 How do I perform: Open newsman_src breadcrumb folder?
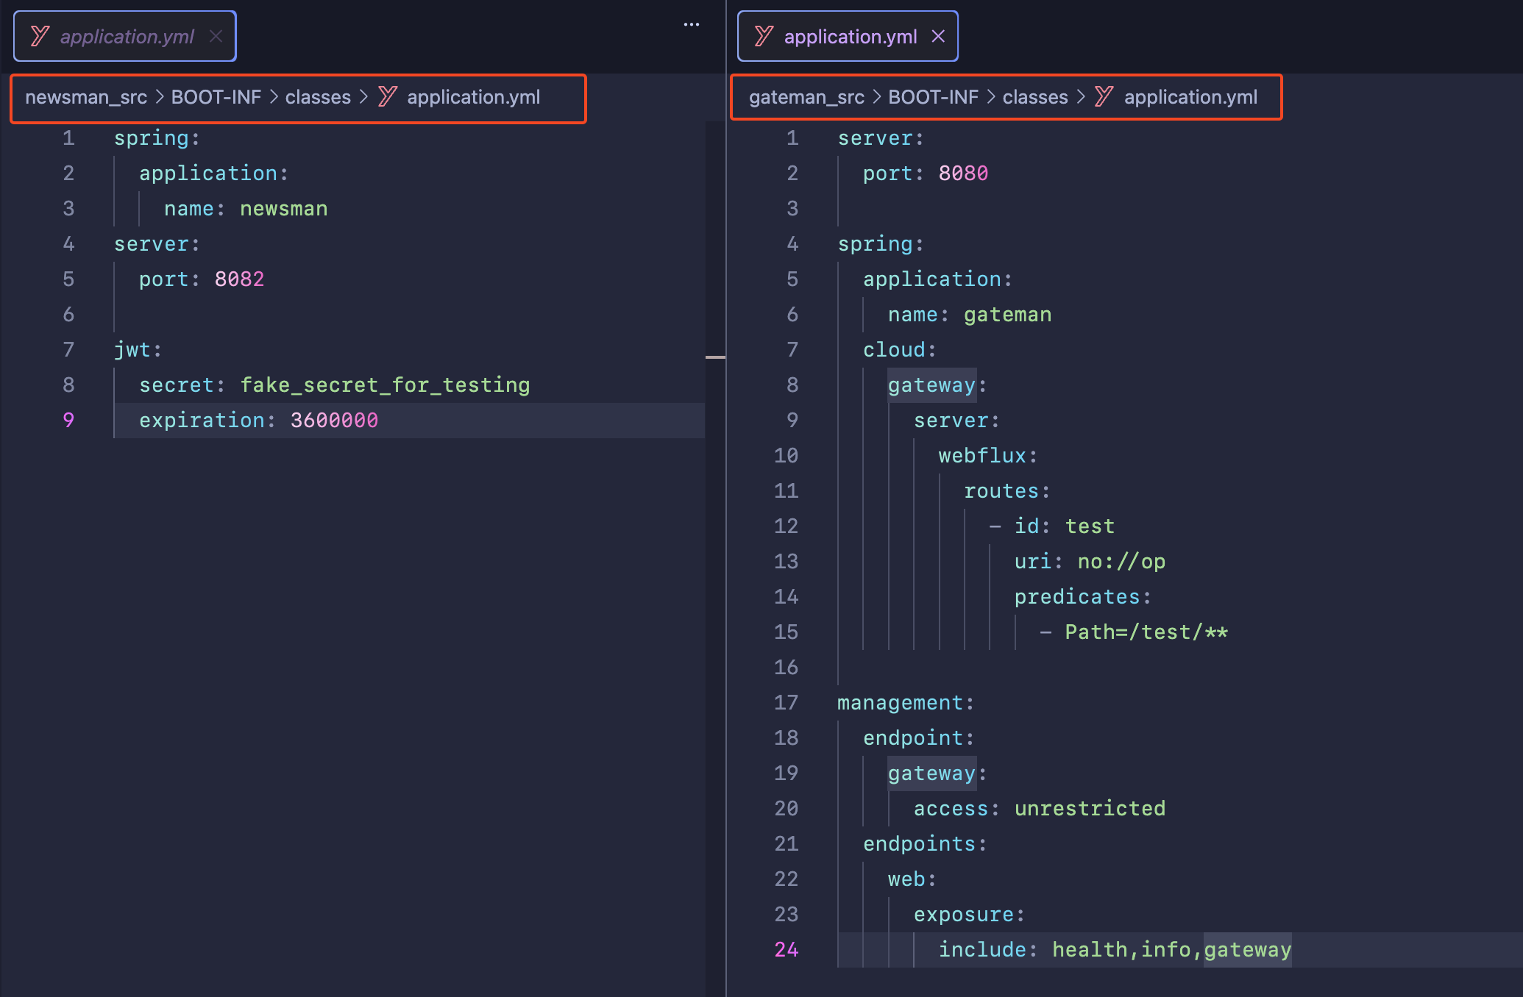86,97
